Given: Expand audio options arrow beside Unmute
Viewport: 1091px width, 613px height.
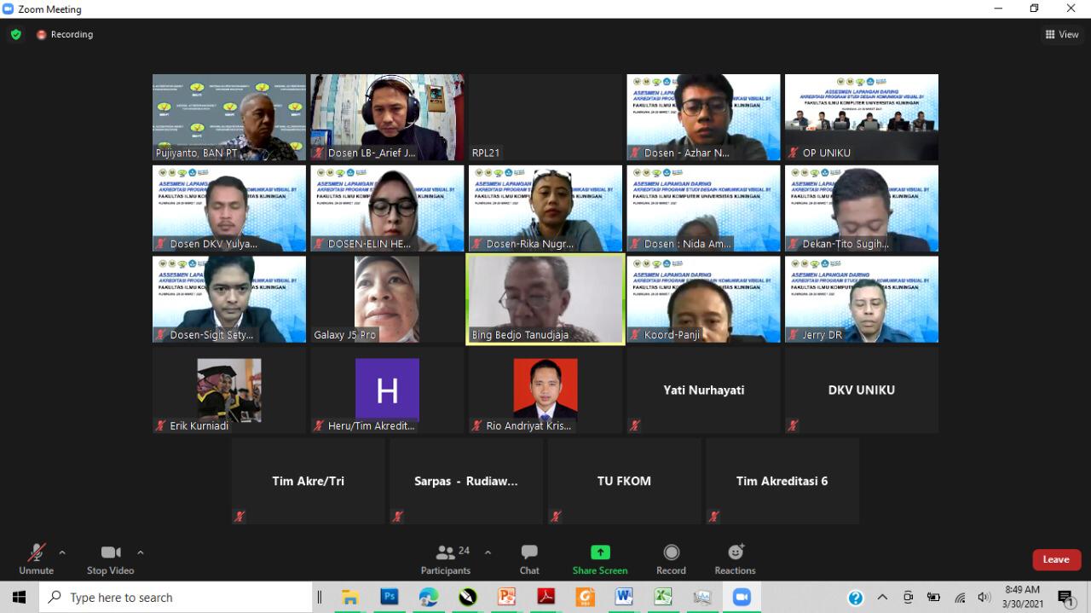Looking at the screenshot, I should tap(62, 552).
